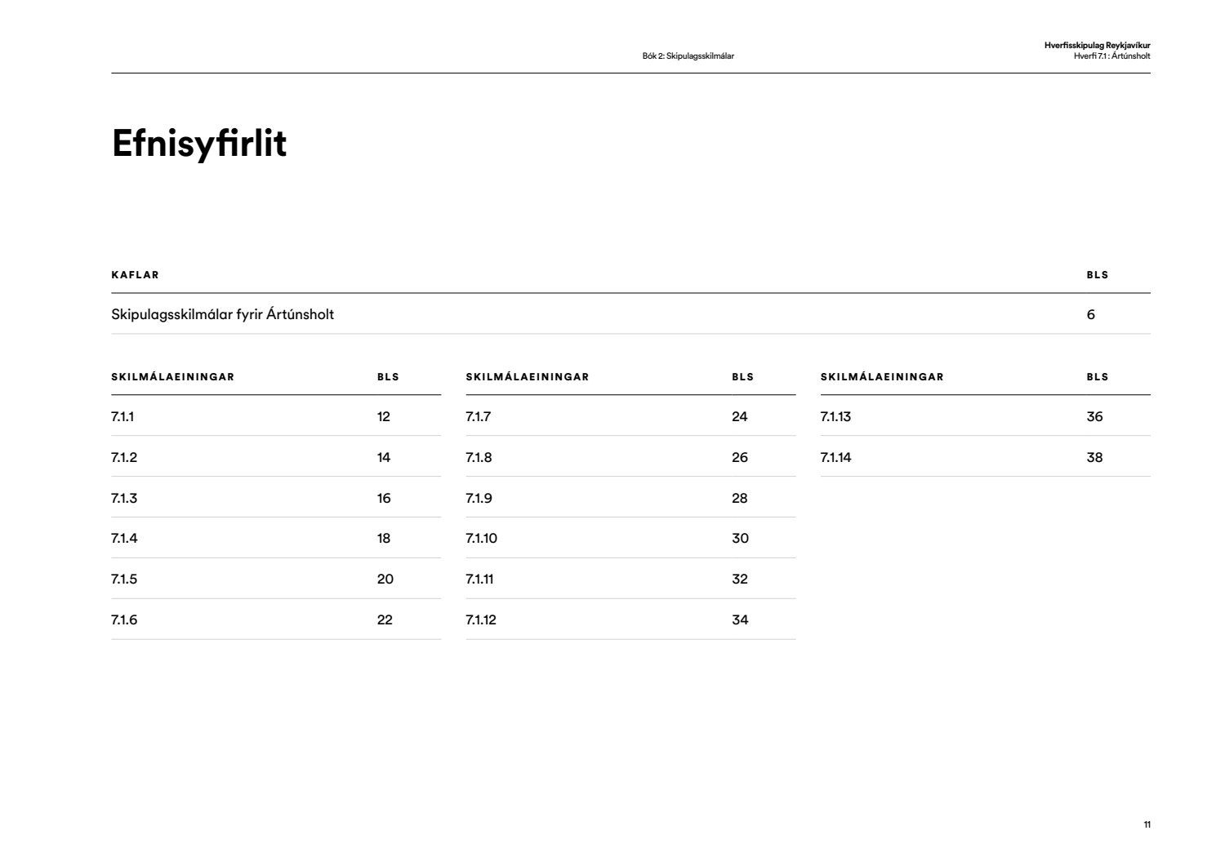
Task: Click the Efnisyfirlit heading
Action: tap(199, 144)
